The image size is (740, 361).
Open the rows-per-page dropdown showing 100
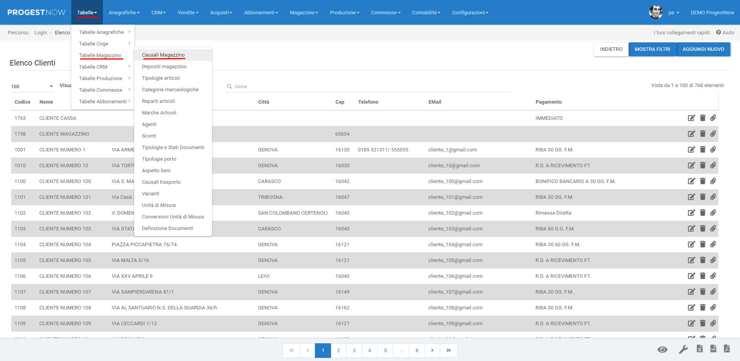(32, 86)
